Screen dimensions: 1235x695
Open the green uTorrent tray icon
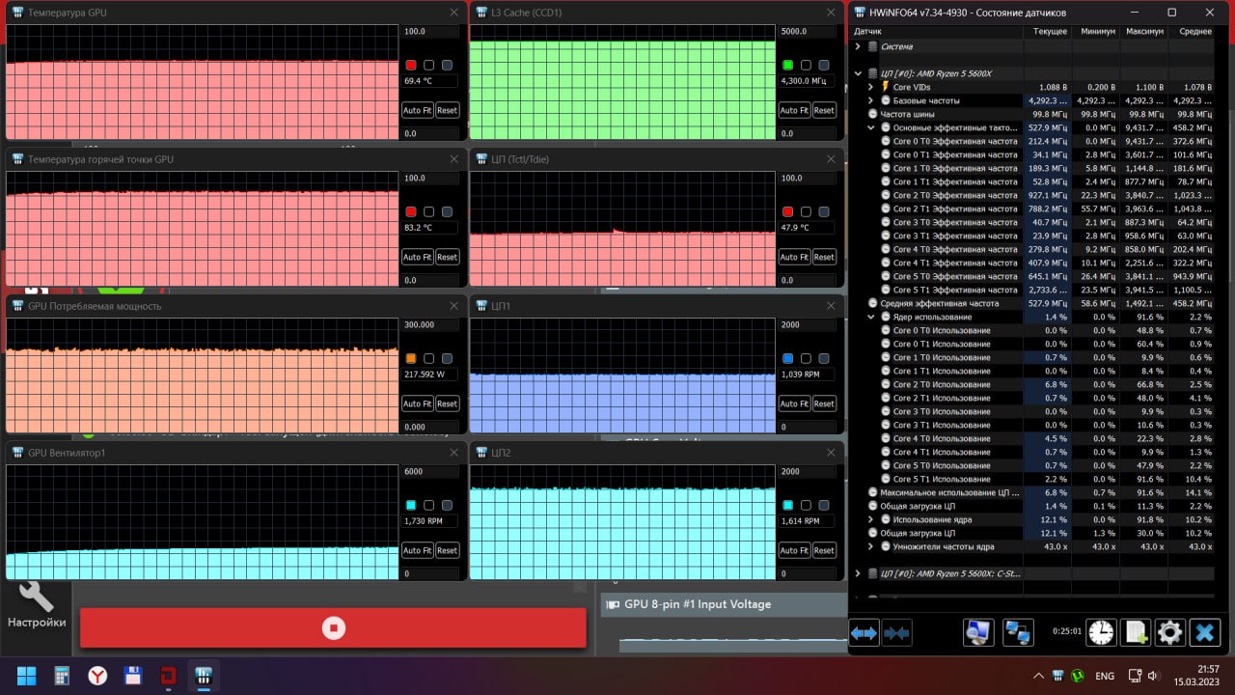[1078, 676]
